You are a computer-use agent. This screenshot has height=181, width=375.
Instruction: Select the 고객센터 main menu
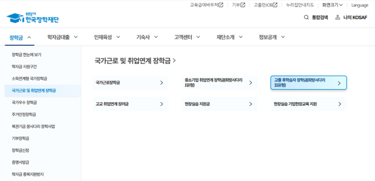click(x=183, y=37)
